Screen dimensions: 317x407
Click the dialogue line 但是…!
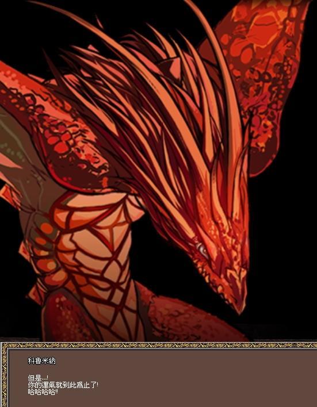(38, 378)
